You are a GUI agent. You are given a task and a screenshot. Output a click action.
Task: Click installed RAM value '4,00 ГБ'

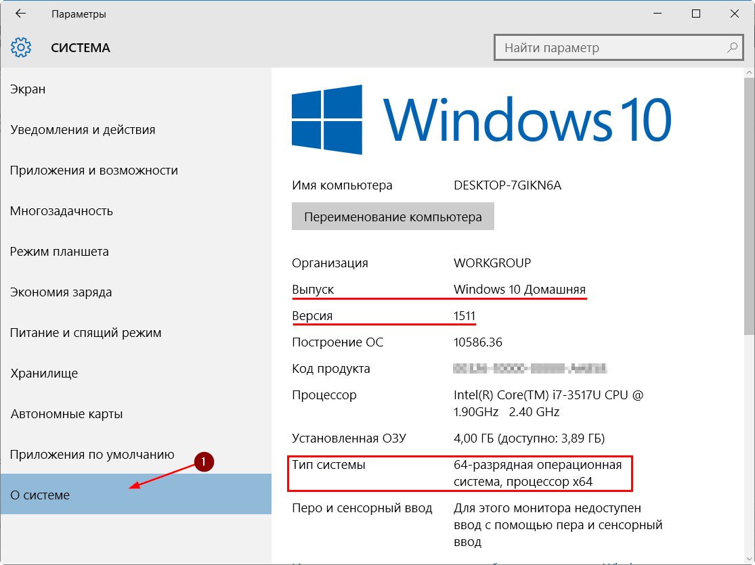529,438
